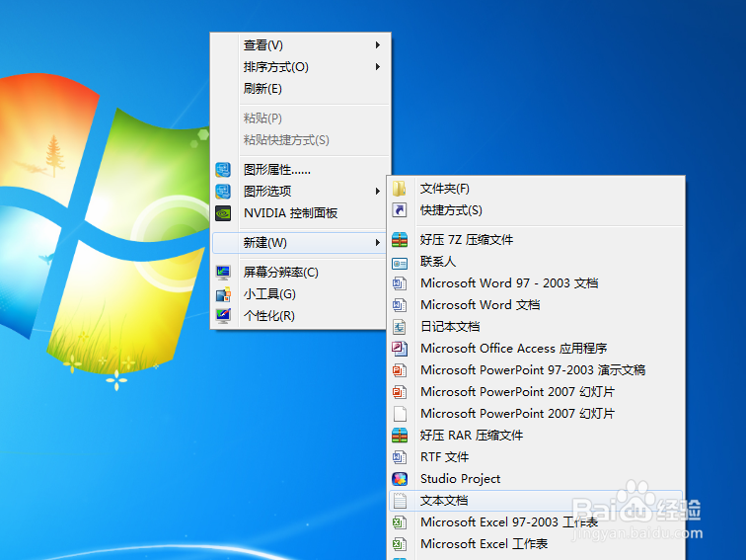
Task: Click the 好压 RAR archive icon
Action: click(400, 436)
